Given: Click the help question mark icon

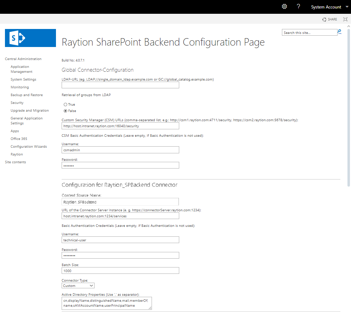Looking at the screenshot, I should coord(299,7).
